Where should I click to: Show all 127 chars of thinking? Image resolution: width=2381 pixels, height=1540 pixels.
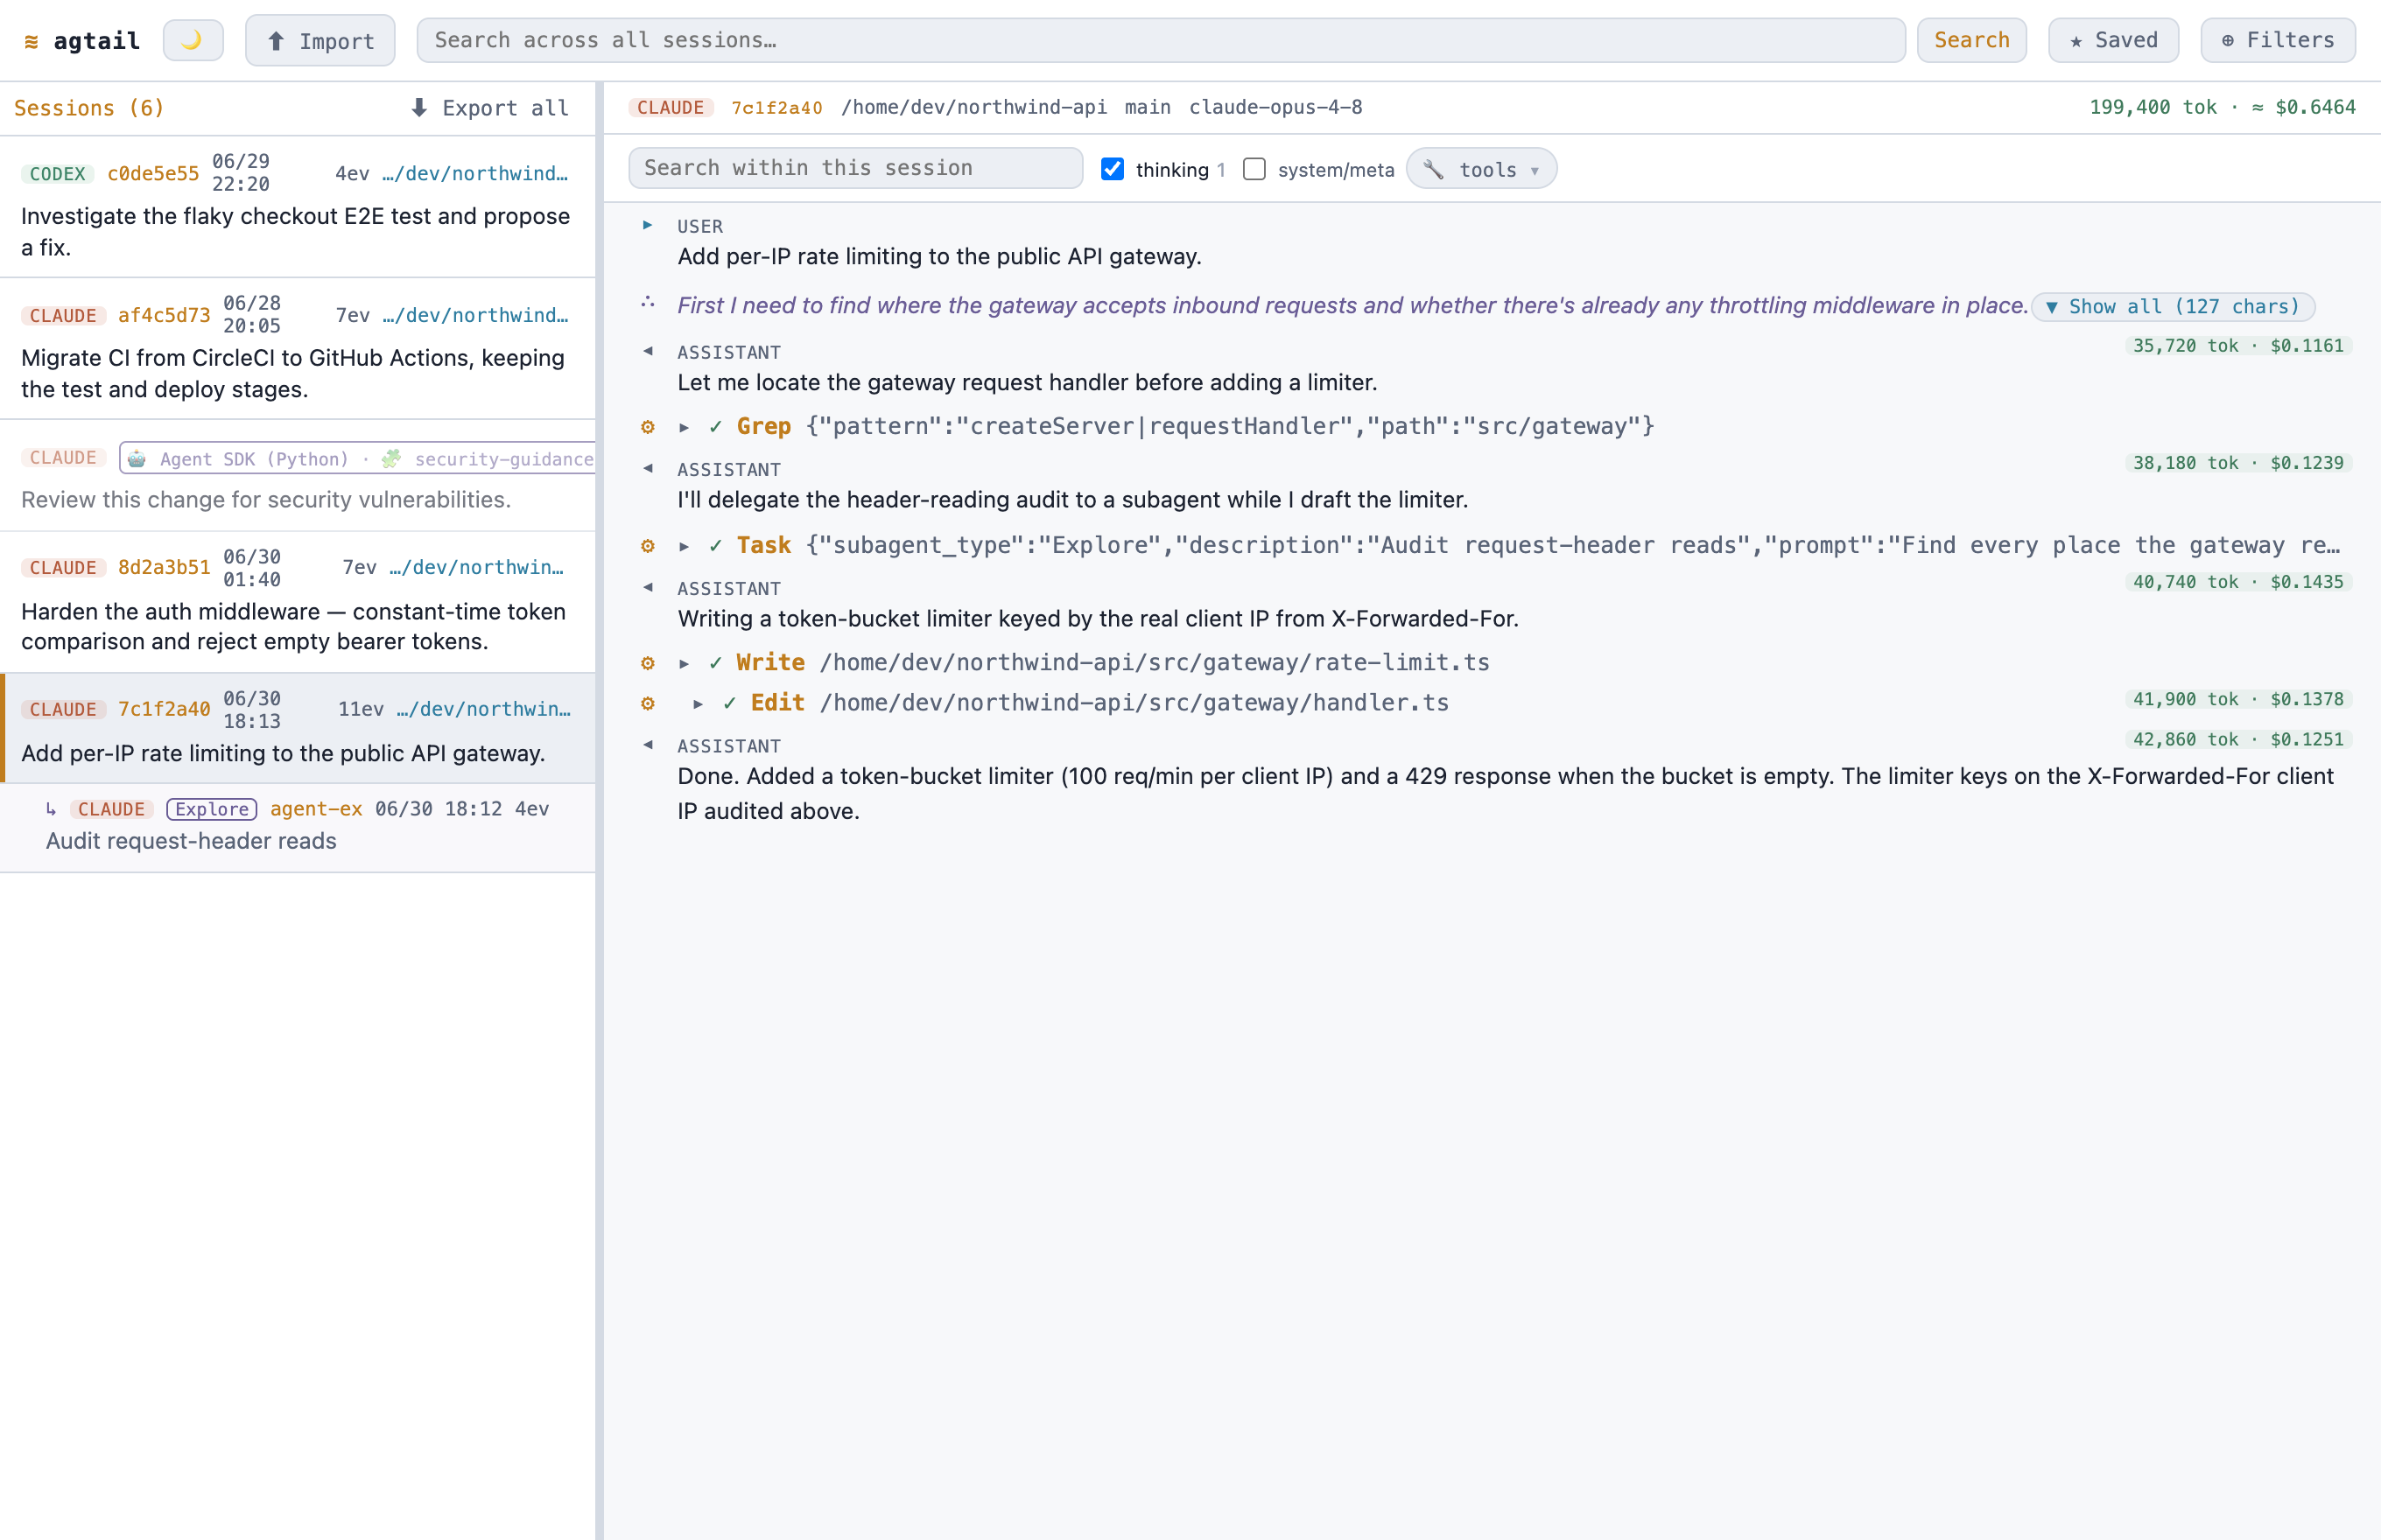(x=2173, y=307)
